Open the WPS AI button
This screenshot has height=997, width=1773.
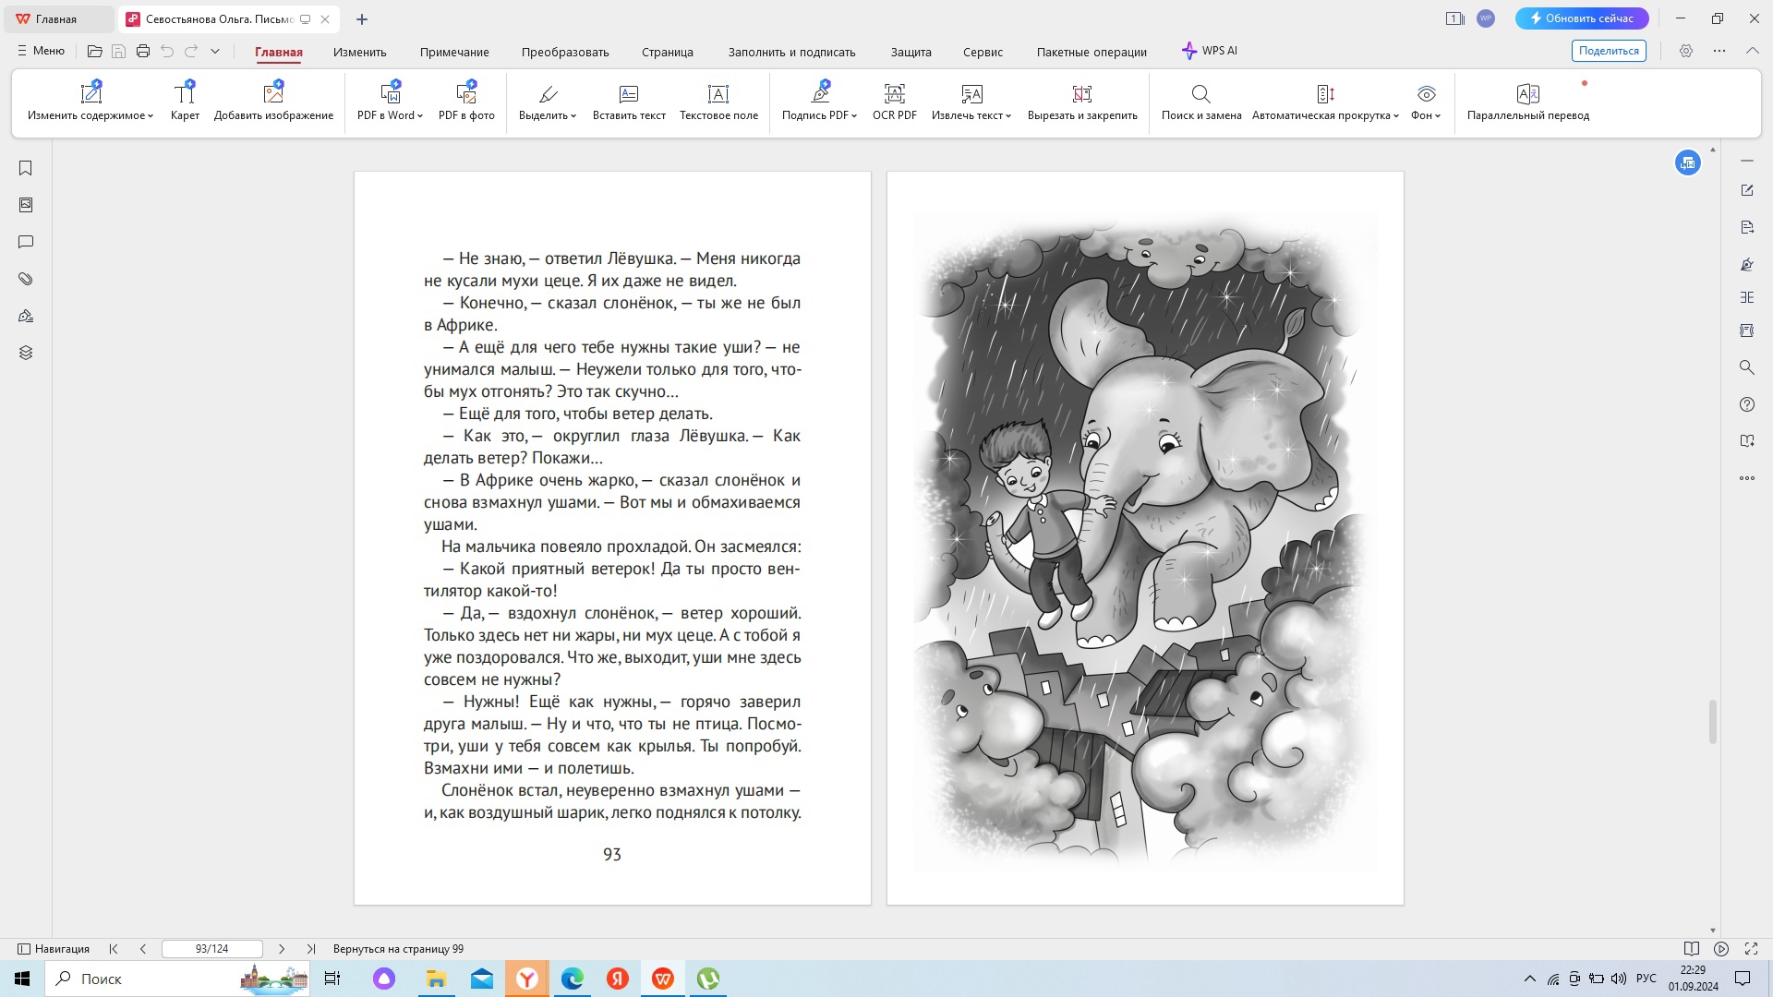pos(1210,51)
